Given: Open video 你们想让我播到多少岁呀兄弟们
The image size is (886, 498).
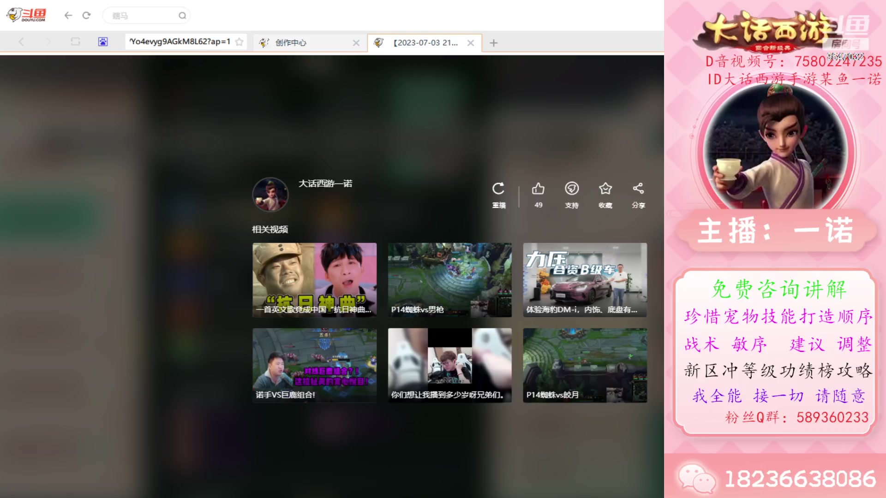Looking at the screenshot, I should 450,365.
